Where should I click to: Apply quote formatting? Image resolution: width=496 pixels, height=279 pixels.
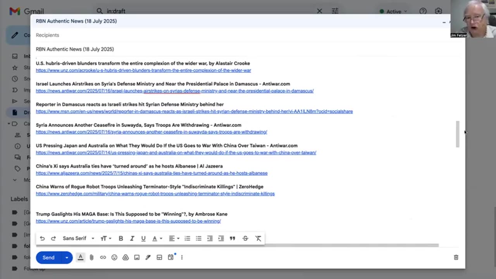coord(232,238)
